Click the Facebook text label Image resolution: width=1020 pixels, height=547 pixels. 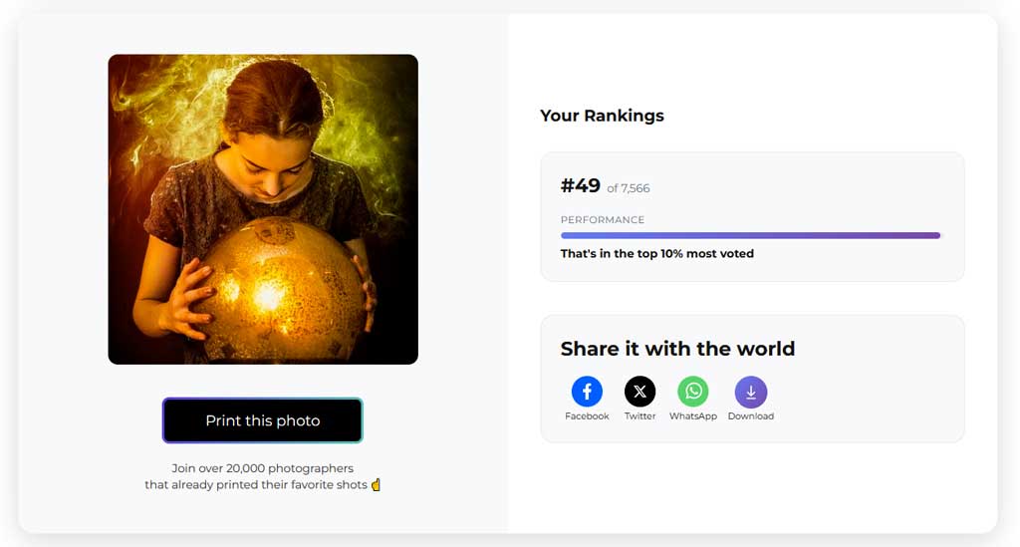click(x=587, y=416)
